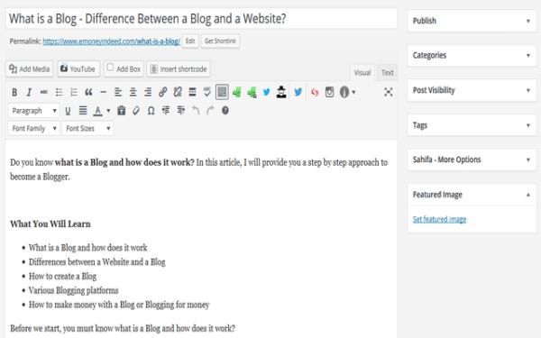Click the Set featured image link
The height and width of the screenshot is (338, 541).
tap(439, 219)
